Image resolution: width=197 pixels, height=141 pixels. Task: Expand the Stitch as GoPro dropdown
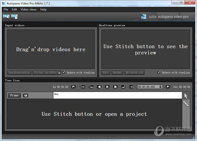[59, 73]
